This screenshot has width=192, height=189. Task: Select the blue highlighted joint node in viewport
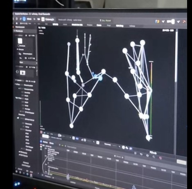pos(100,78)
